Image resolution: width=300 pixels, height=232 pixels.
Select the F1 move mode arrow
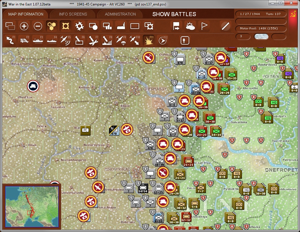click(x=10, y=40)
